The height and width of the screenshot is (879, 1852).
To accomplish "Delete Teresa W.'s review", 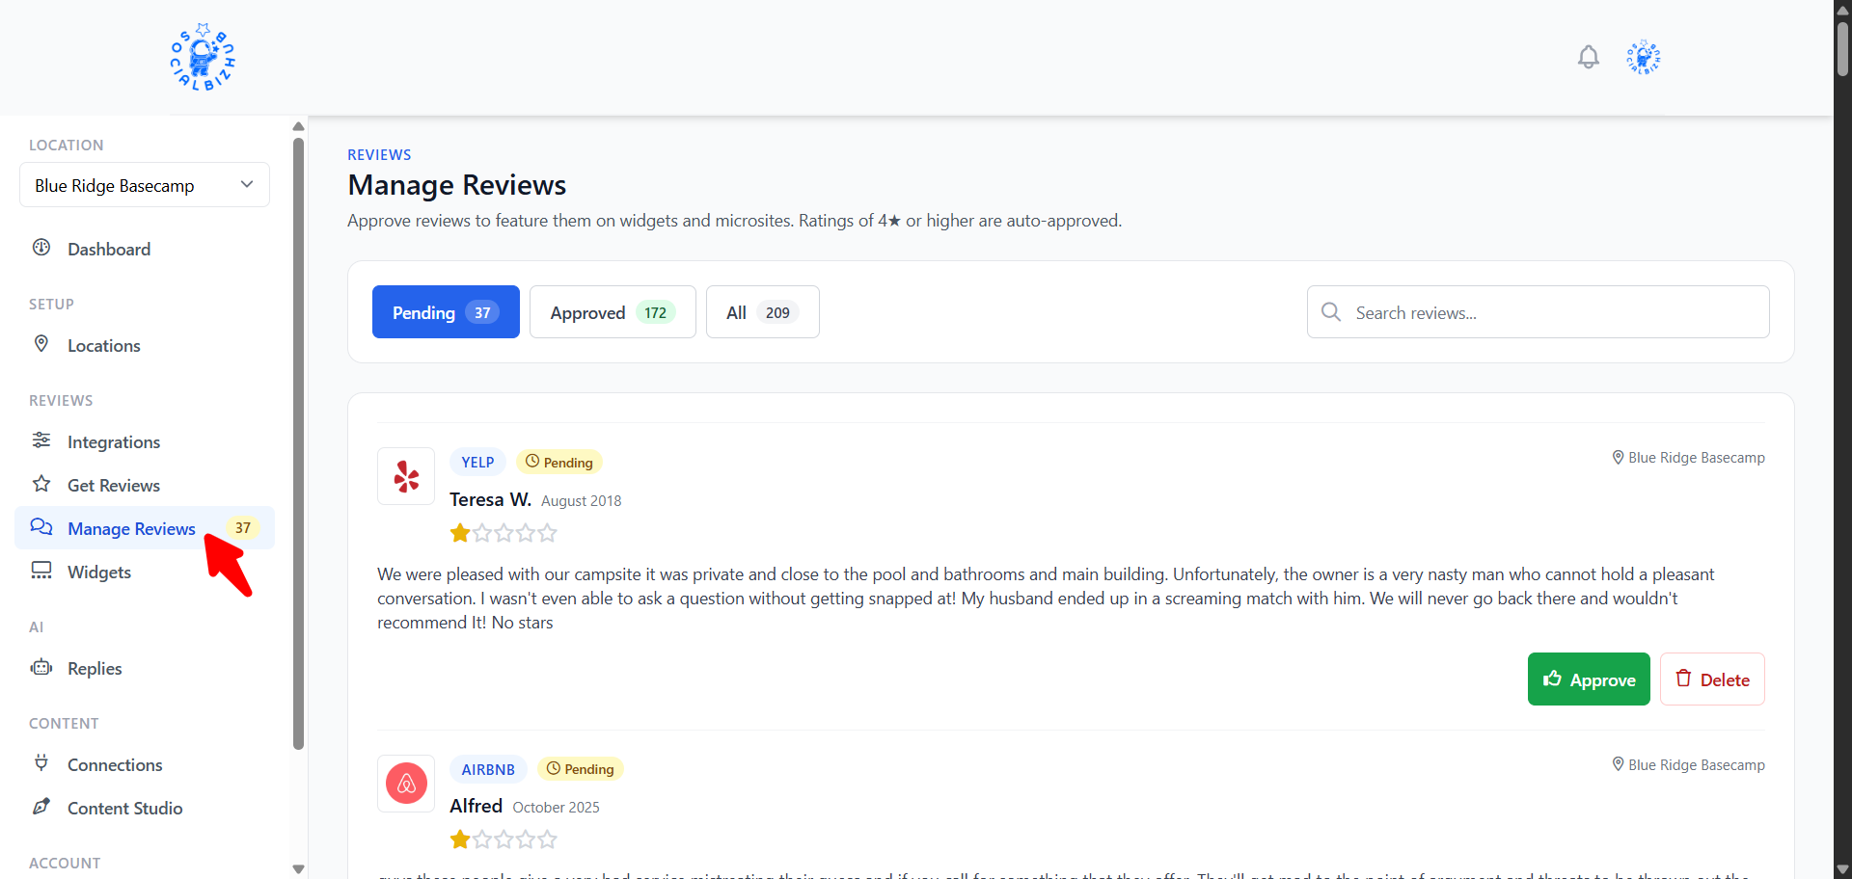I will point(1712,679).
